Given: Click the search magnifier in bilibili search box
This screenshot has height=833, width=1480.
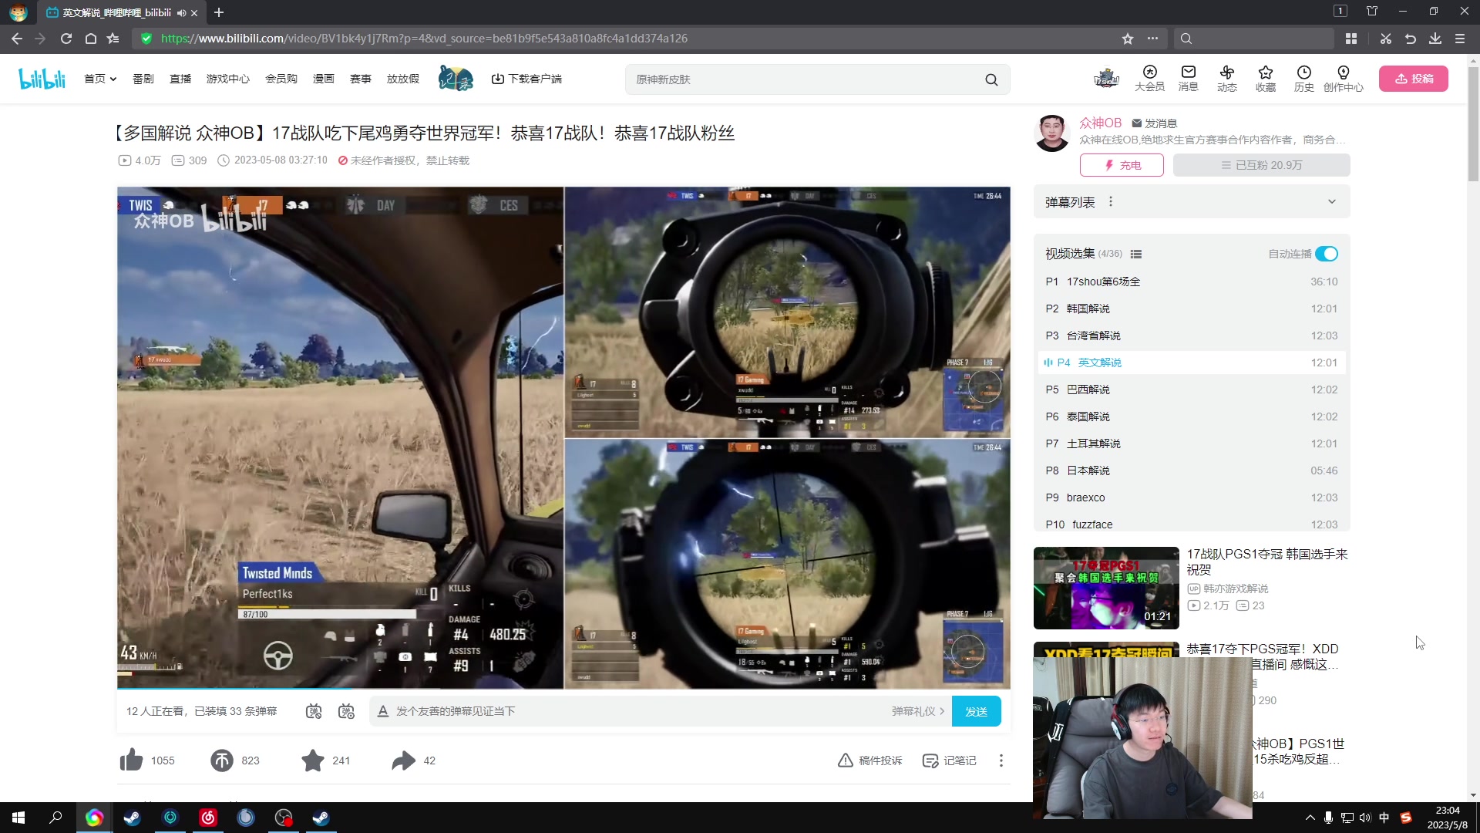Looking at the screenshot, I should (991, 79).
